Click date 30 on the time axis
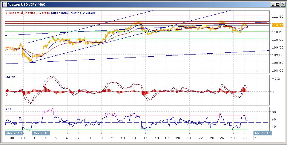The width and height of the screenshot is (287, 145). [x=12, y=138]
